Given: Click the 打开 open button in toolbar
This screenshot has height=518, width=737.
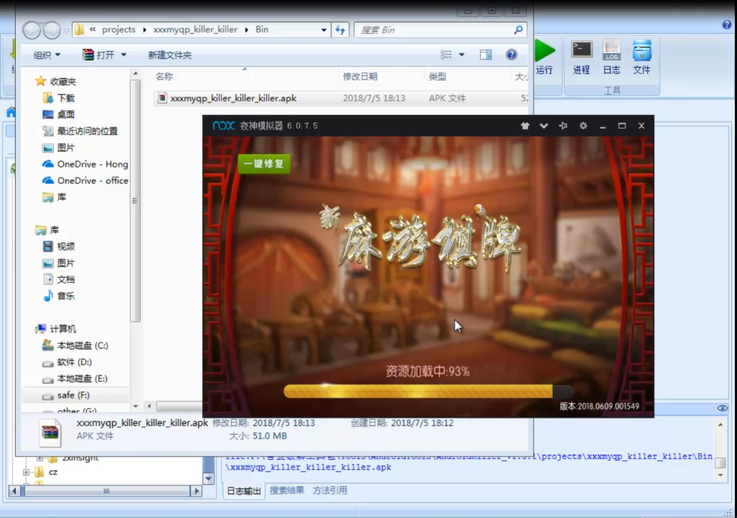Looking at the screenshot, I should tap(99, 55).
